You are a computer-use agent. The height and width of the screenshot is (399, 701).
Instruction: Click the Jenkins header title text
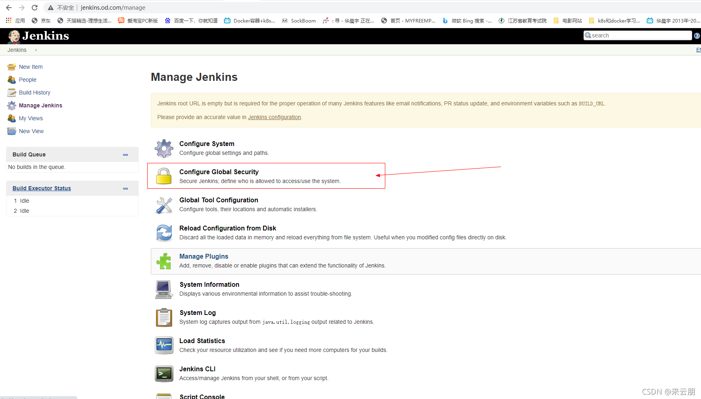pyautogui.click(x=45, y=36)
